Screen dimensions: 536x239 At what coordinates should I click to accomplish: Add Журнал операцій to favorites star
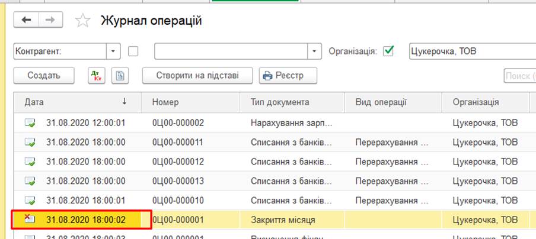pyautogui.click(x=82, y=21)
